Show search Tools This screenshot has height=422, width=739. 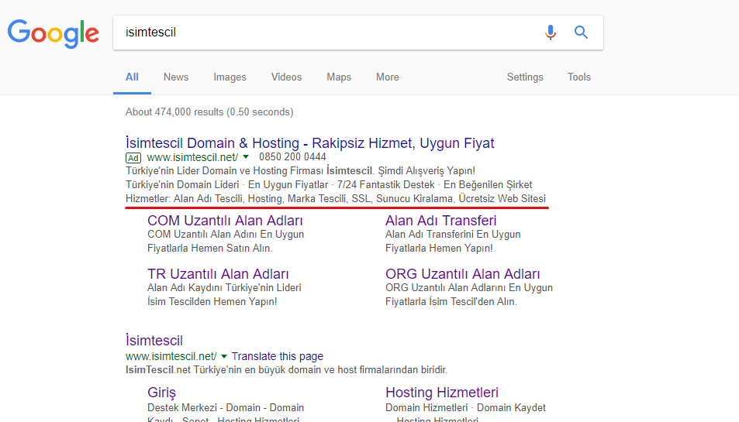(x=578, y=77)
